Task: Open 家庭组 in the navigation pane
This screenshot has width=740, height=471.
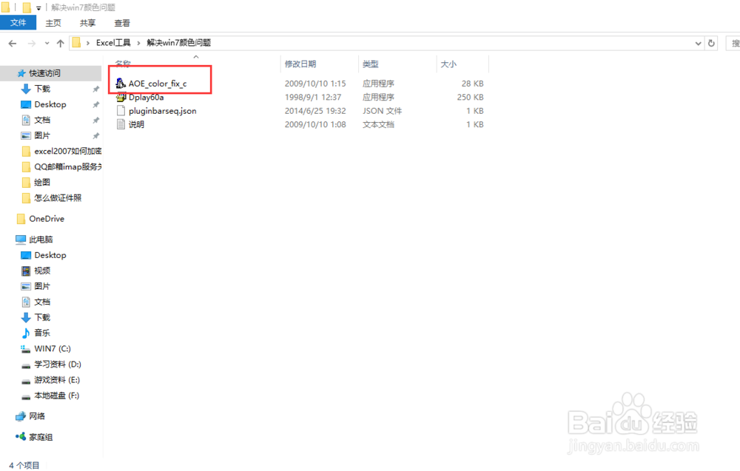Action: tap(41, 437)
